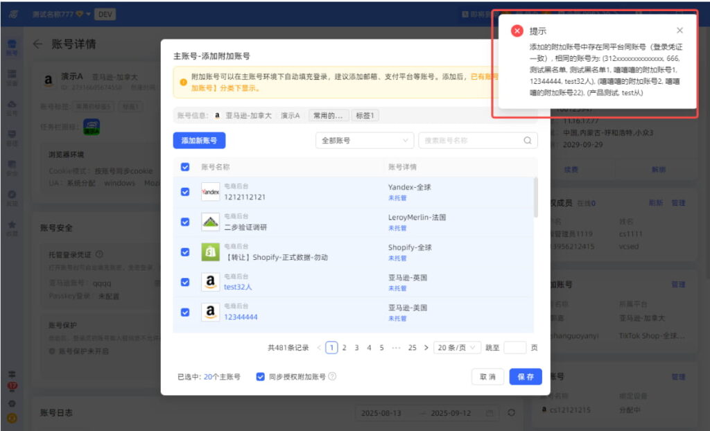Toggle the 同步授权附加账号 checkbox
The image size is (710, 431).
(260, 376)
